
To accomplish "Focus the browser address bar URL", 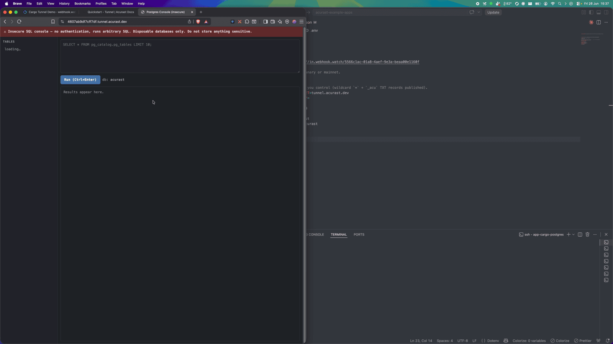I will coord(97,22).
